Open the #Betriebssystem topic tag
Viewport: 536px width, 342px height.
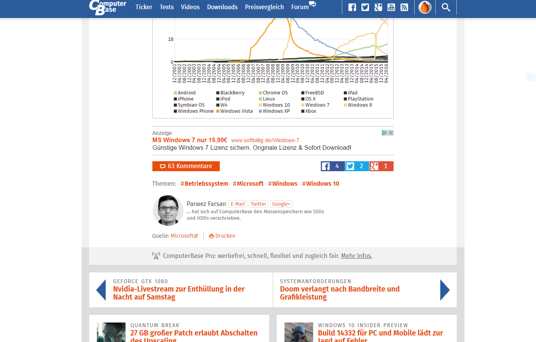coord(204,184)
